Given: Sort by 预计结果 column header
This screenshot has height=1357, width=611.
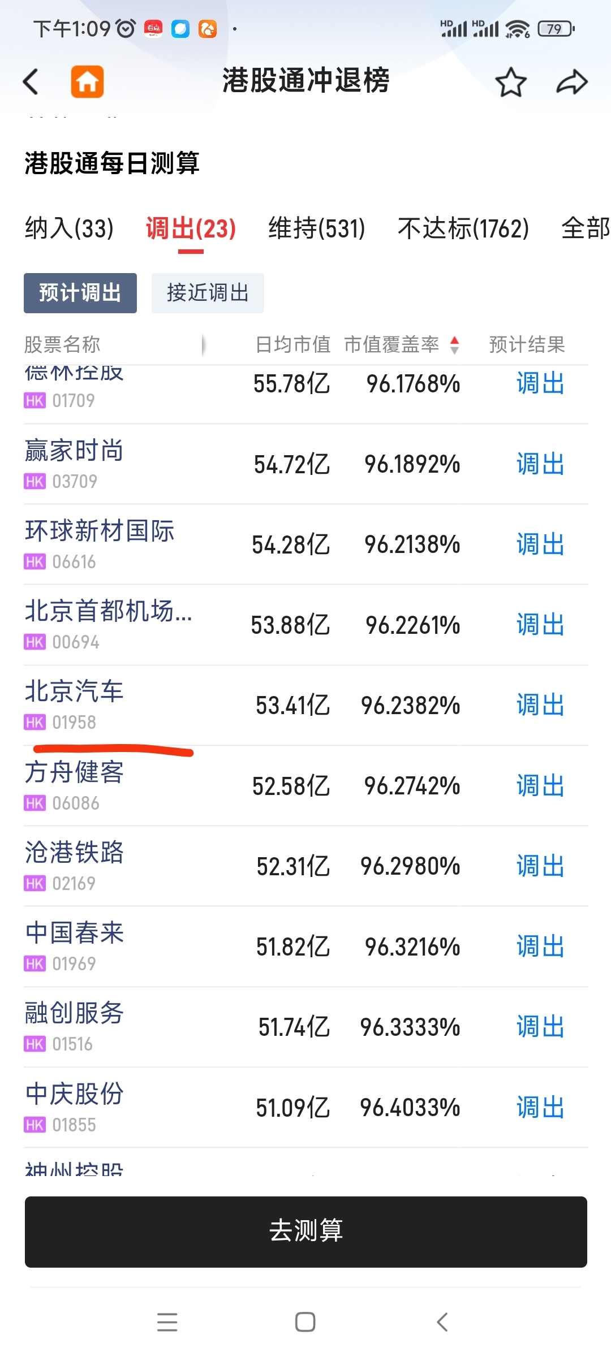Looking at the screenshot, I should point(527,344).
